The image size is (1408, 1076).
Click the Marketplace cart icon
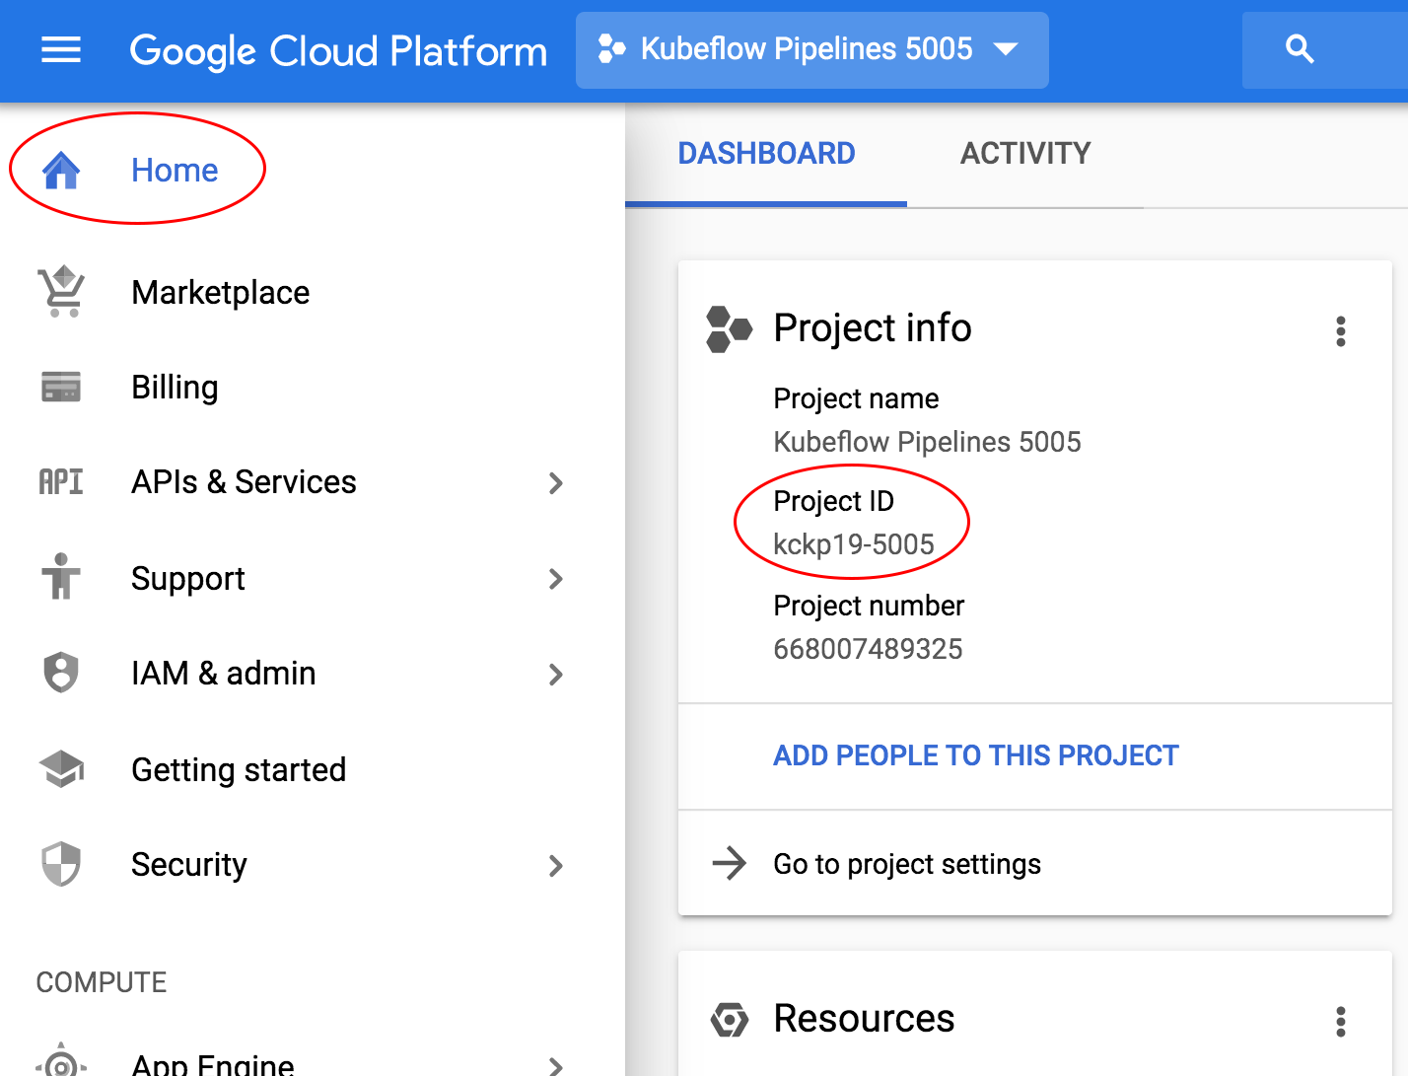[x=61, y=292]
